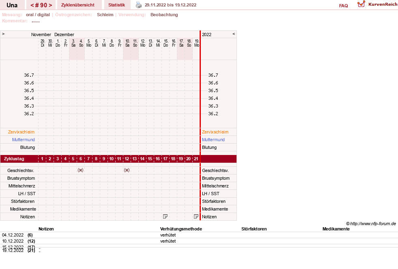This screenshot has height=269, width=398.
Task: Select cycle day 21 in Zyklustag row
Action: click(x=196, y=159)
